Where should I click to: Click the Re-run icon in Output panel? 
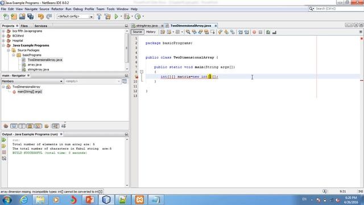click(4, 140)
